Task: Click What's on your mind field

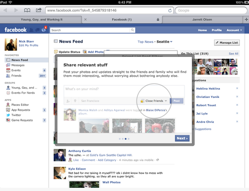Action: pos(124,91)
